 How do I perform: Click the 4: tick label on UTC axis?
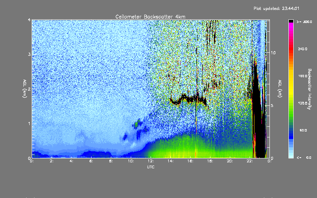tap(71, 161)
